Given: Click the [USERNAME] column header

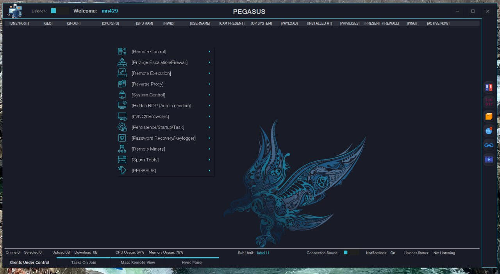Looking at the screenshot, I should (200, 23).
